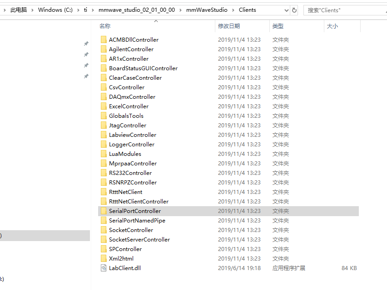Select the AR1xController folder icon

[104, 58]
